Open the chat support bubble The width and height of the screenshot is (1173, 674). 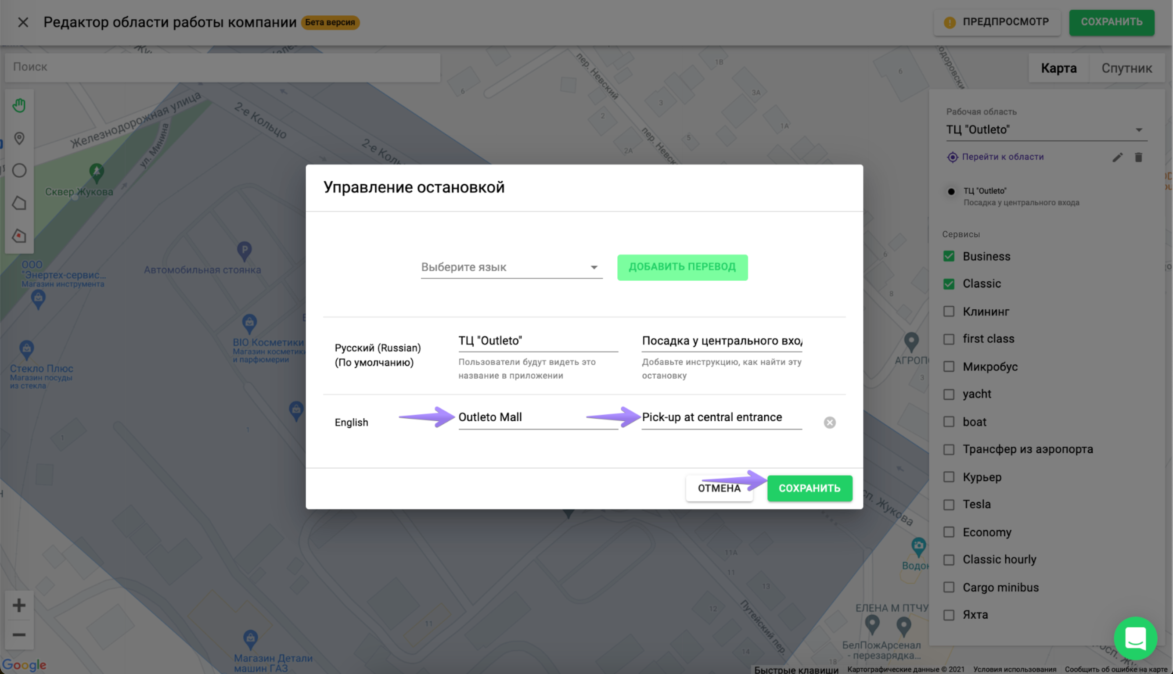click(x=1135, y=638)
